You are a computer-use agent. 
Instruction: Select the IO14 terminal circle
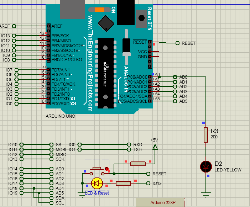[21, 169]
